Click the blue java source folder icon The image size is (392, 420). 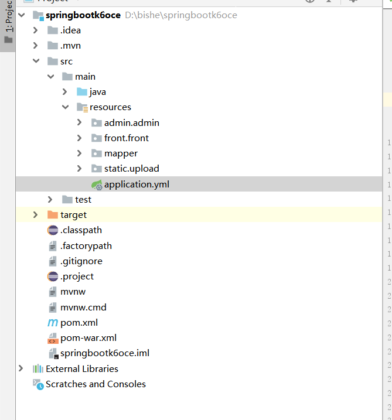pos(82,92)
